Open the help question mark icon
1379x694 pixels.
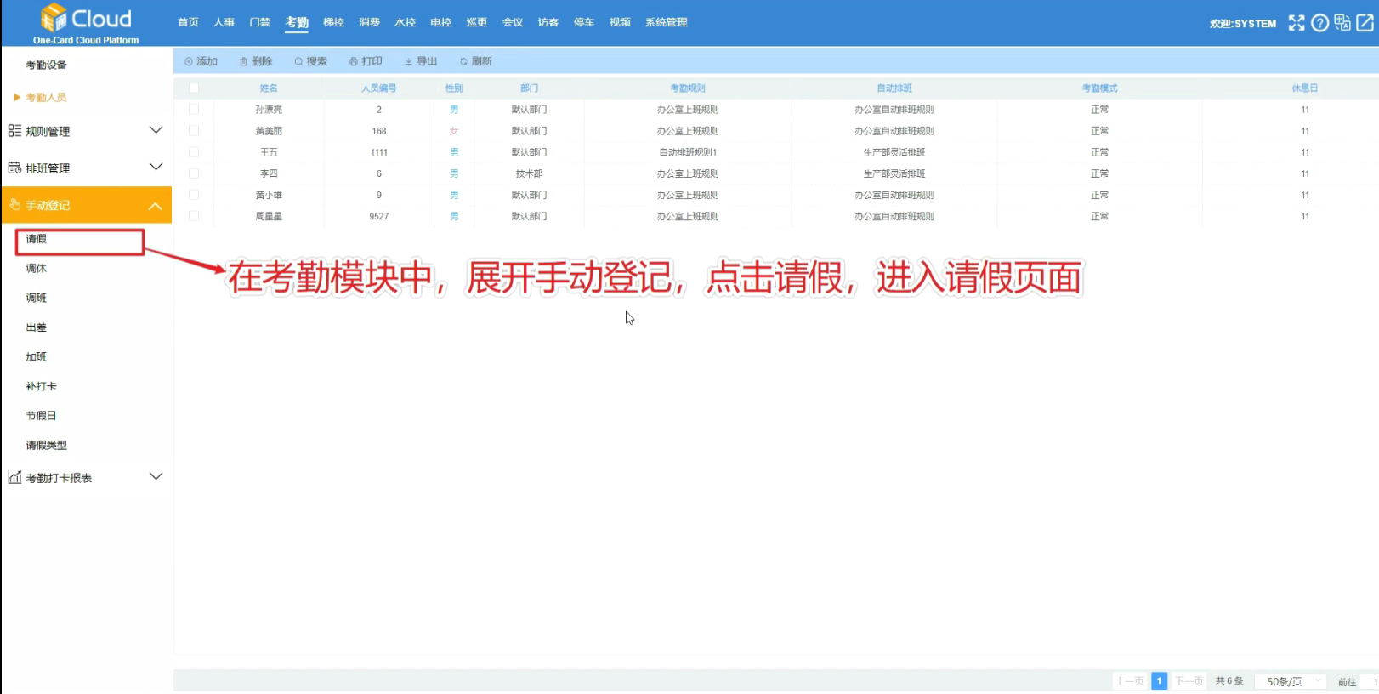(x=1319, y=23)
